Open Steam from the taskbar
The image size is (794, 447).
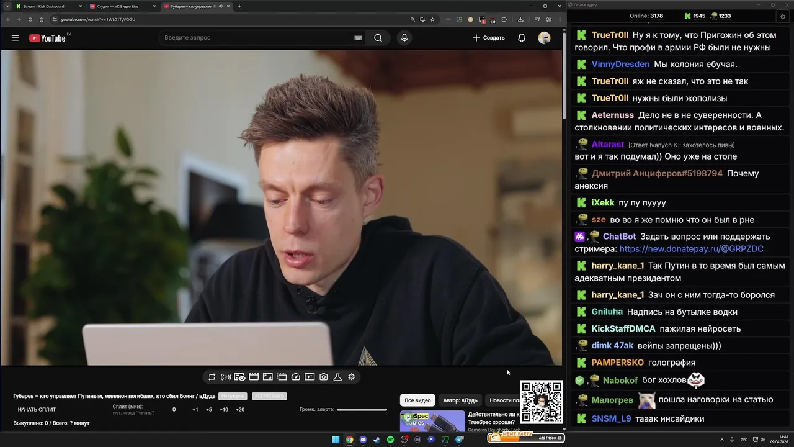(x=377, y=440)
